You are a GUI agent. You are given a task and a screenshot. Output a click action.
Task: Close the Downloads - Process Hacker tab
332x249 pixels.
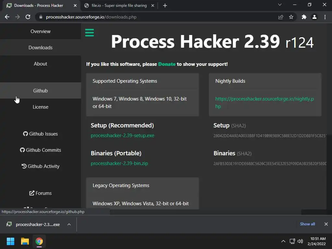coord(75,6)
